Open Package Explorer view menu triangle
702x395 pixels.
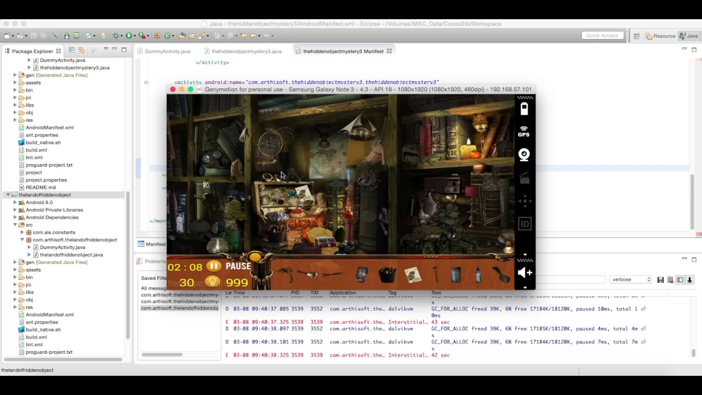106,49
